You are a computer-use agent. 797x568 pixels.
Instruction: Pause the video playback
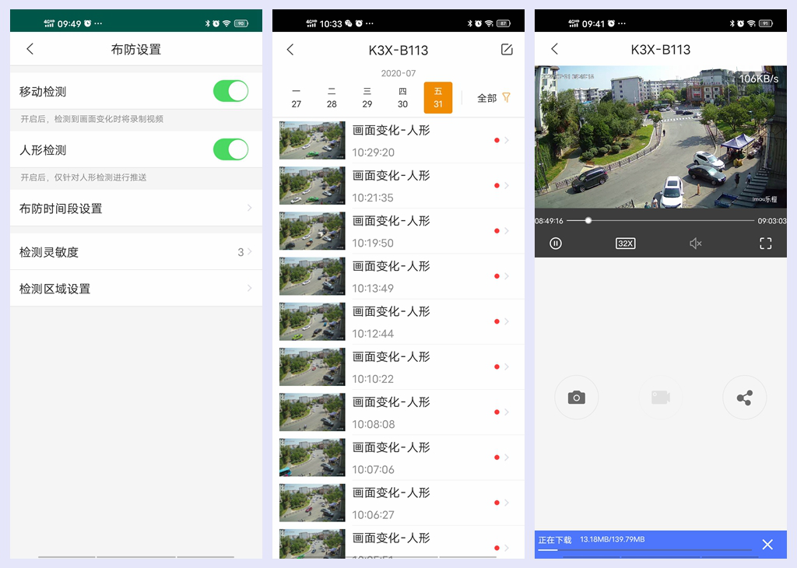point(556,243)
